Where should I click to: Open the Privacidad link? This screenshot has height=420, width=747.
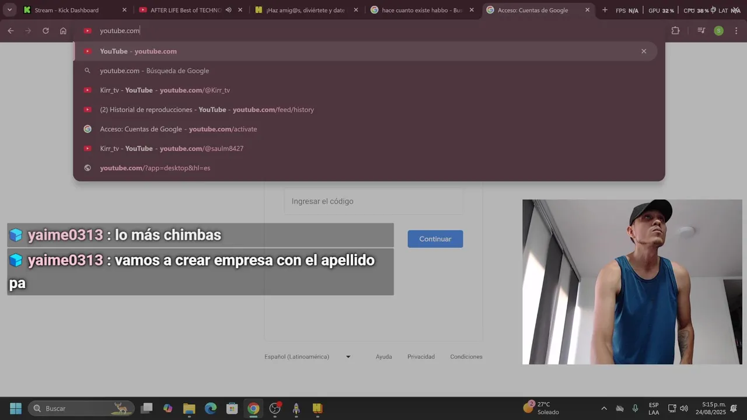pos(421,356)
